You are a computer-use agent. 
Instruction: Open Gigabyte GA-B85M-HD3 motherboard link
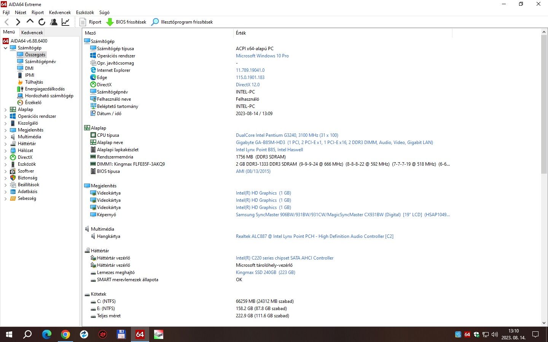tap(335, 142)
